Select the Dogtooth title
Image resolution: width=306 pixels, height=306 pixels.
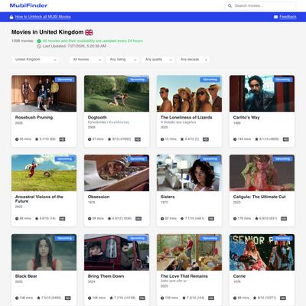[x=97, y=117]
